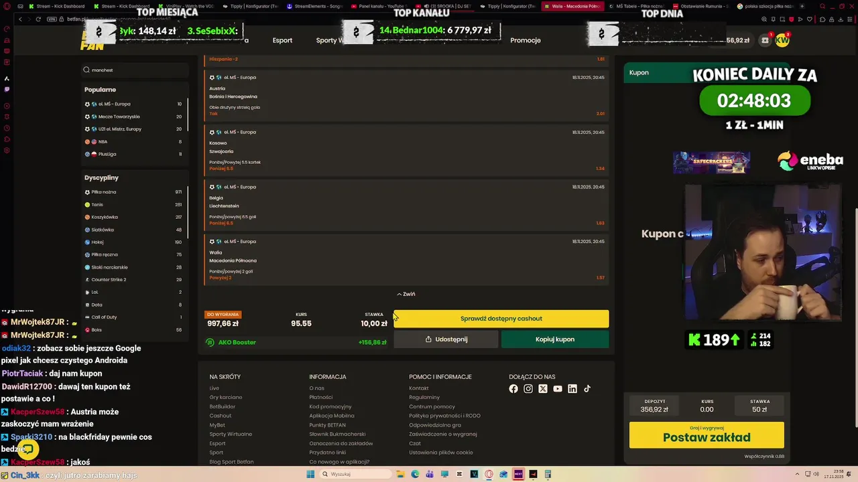Open the Gry karciane shortcut link
This screenshot has width=858, height=482.
tap(226, 398)
